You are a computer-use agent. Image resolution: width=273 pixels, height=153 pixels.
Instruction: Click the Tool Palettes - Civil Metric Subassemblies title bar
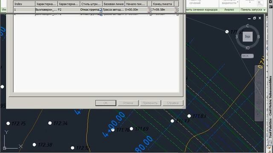click(x=270, y=107)
